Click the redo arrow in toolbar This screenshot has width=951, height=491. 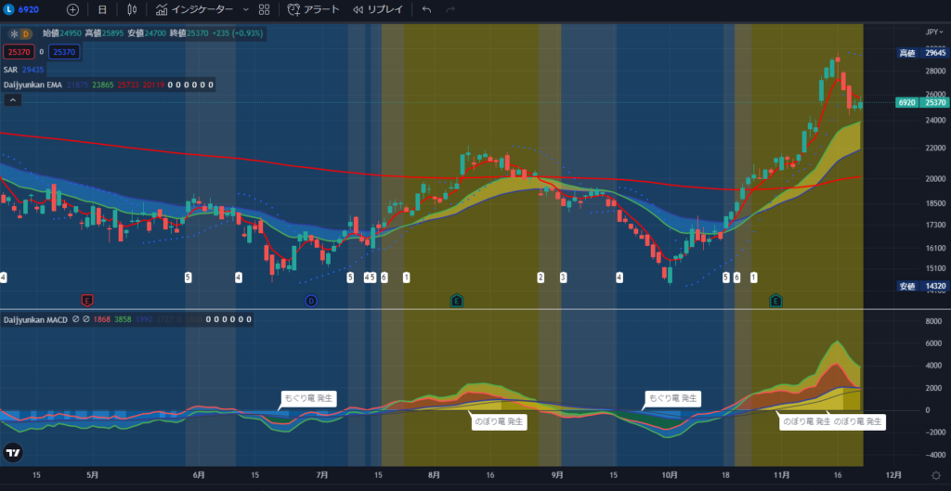coord(450,9)
